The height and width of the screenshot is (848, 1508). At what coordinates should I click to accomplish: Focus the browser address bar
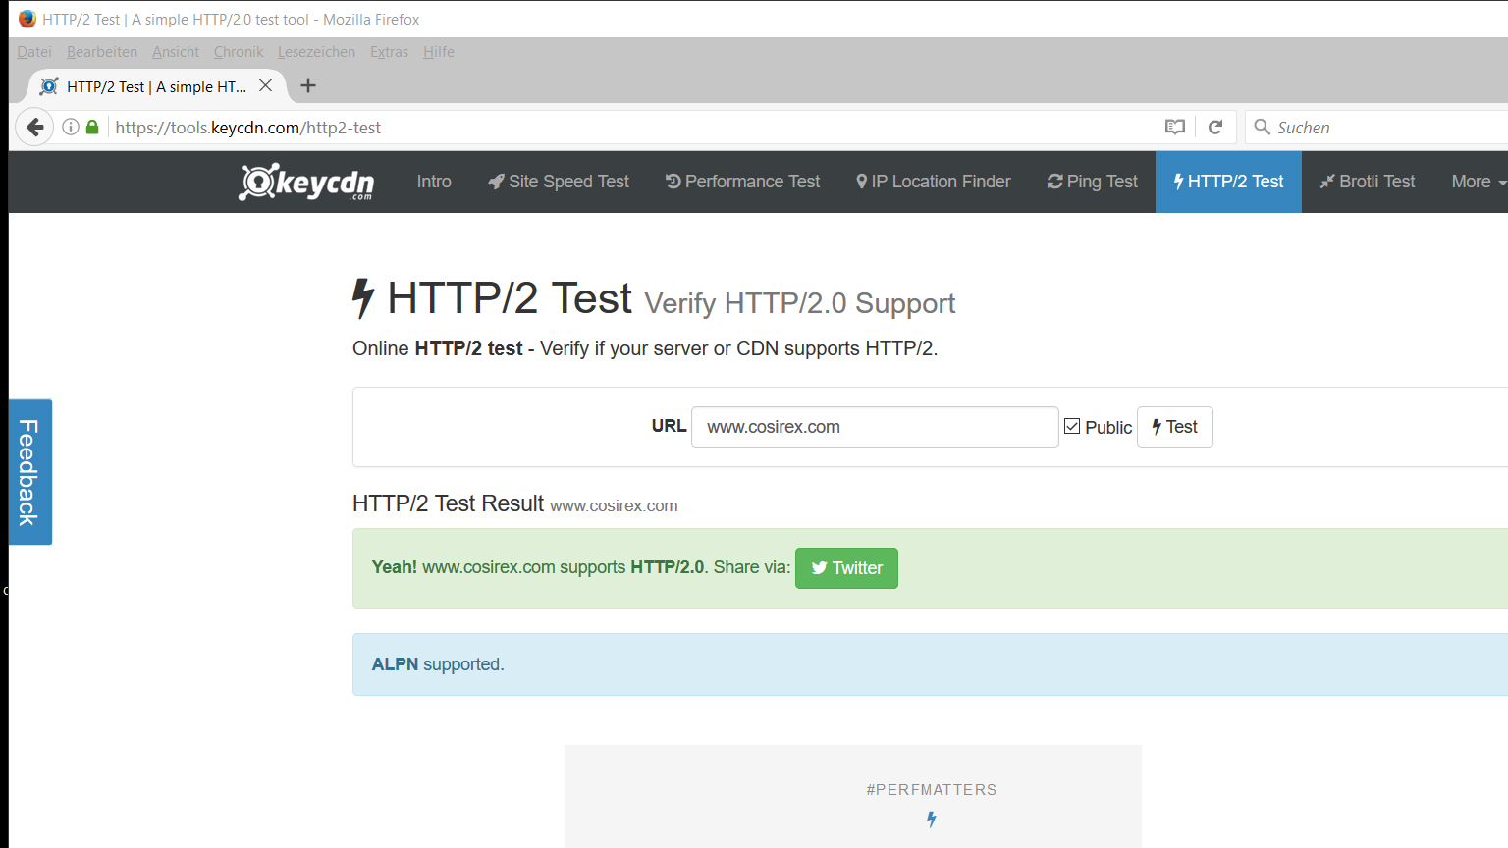(628, 127)
